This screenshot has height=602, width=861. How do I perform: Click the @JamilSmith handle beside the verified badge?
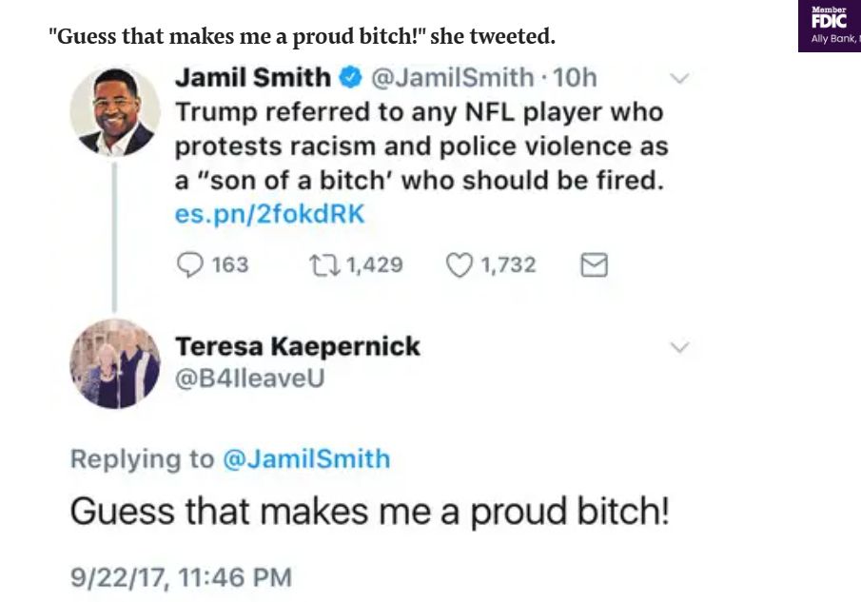[451, 77]
